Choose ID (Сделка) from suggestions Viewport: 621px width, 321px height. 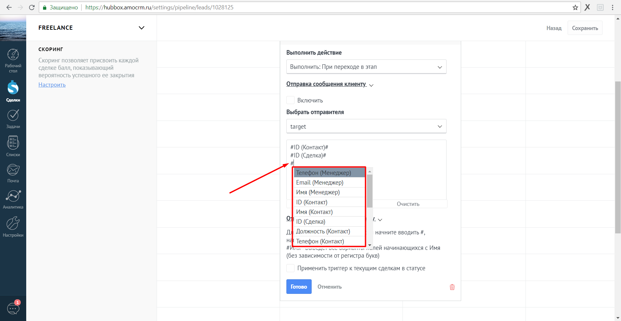pos(329,222)
